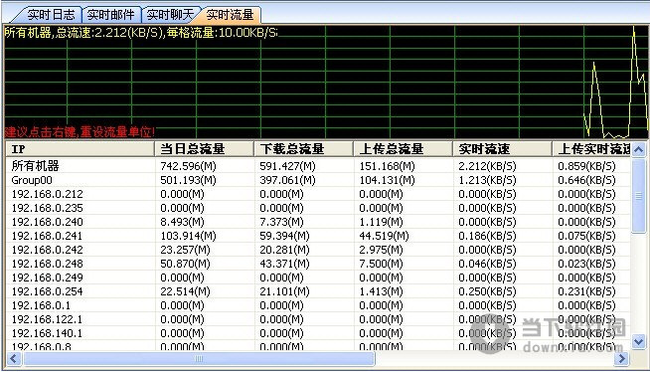Click the 397.061(M) download cell
This screenshot has height=372, width=650.
point(287,180)
